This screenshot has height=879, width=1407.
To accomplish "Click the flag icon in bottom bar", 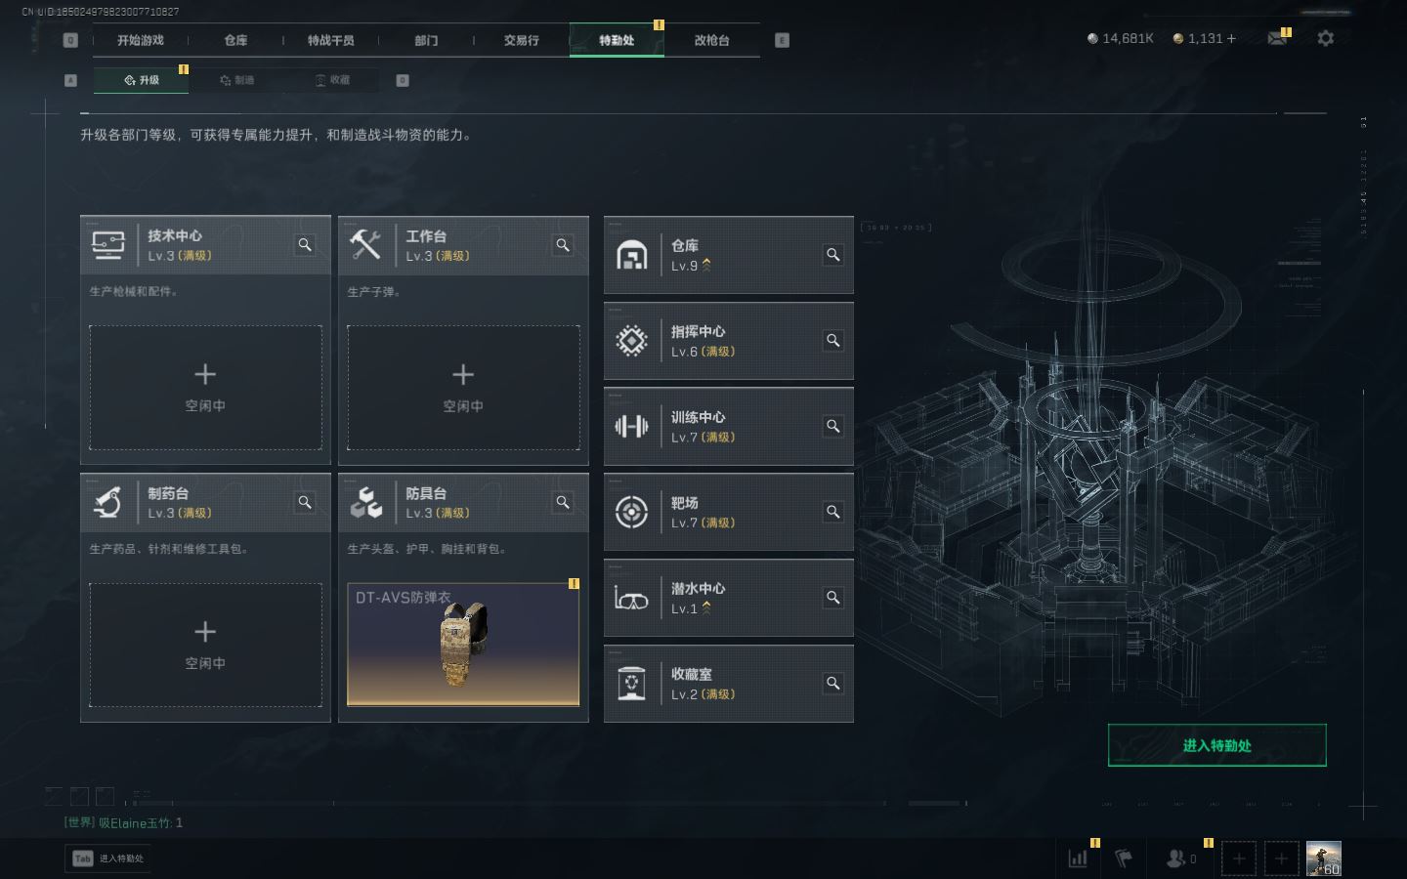I will [1124, 858].
